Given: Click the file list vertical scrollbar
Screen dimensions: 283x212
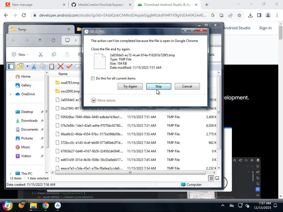Looking at the screenshot, I should tap(219, 112).
